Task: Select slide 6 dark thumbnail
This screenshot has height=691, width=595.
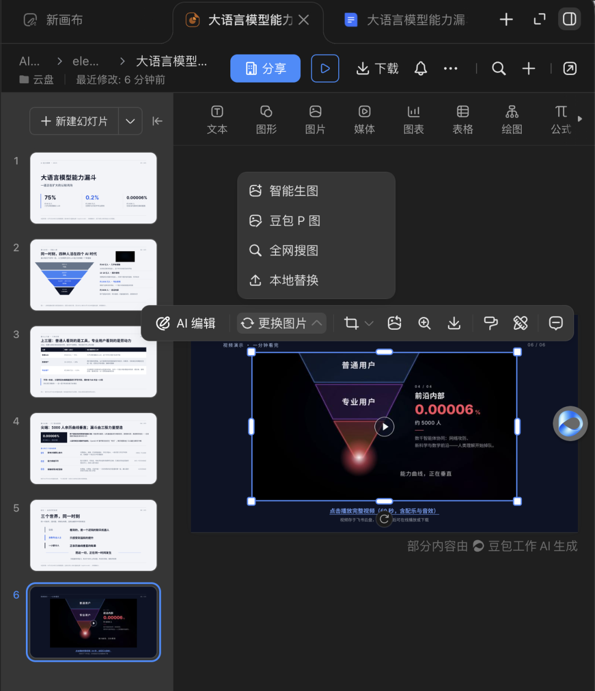Action: (x=93, y=622)
